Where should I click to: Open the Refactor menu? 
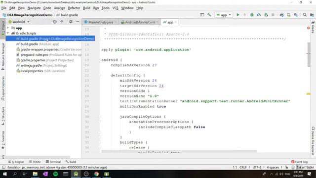point(74,8)
